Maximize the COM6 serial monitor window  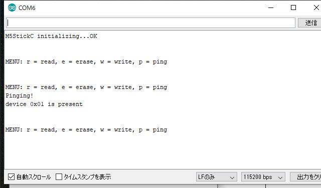[x=293, y=8]
